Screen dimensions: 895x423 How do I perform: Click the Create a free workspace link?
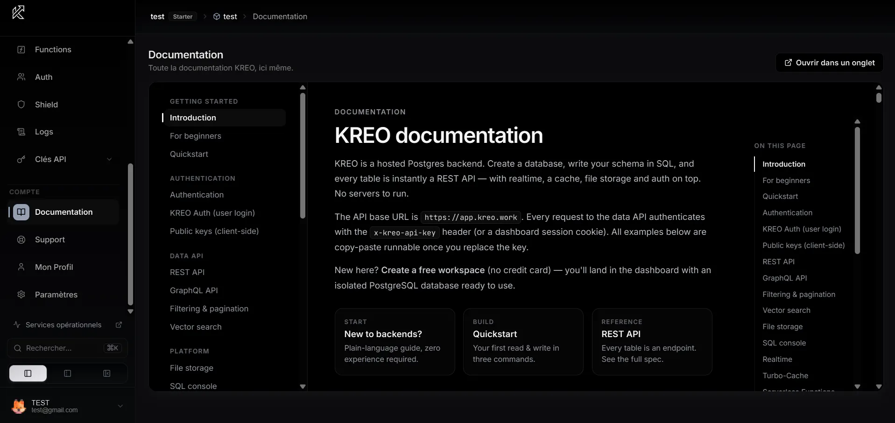tap(433, 270)
